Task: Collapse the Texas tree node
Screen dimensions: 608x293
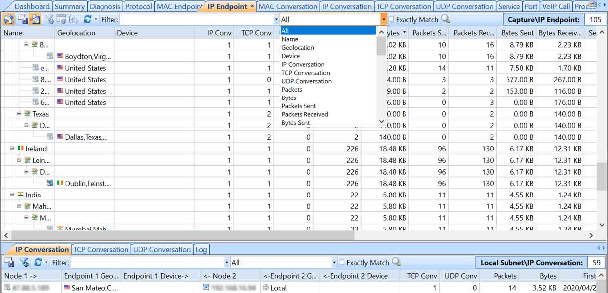Action: 19,114
